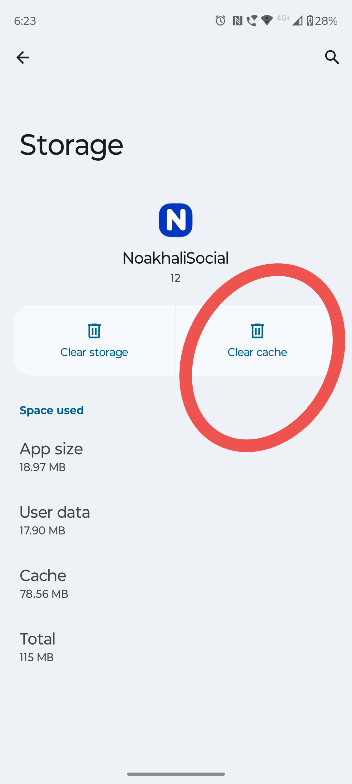Tap the battery charging icon
352x784 pixels.
pyautogui.click(x=310, y=21)
